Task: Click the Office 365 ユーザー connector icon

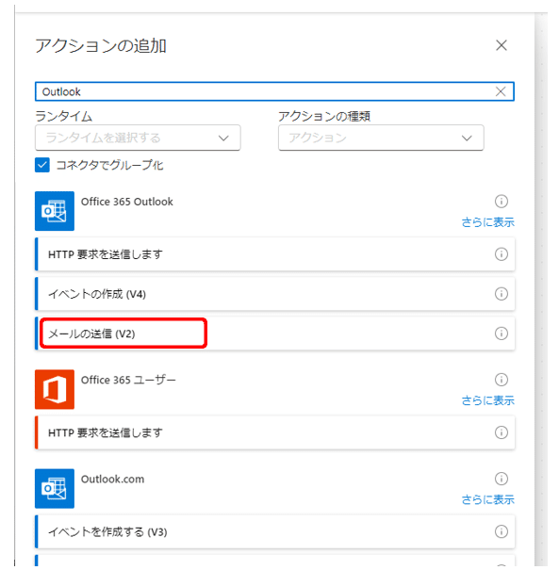Action: [x=55, y=389]
